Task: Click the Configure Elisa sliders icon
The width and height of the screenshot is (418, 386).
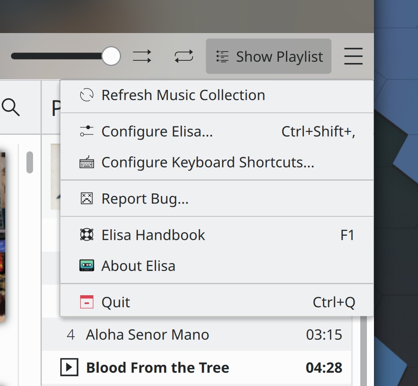Action: 87,132
